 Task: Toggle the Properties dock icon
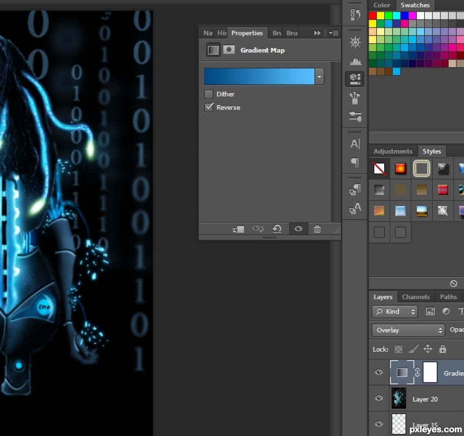pos(355,79)
